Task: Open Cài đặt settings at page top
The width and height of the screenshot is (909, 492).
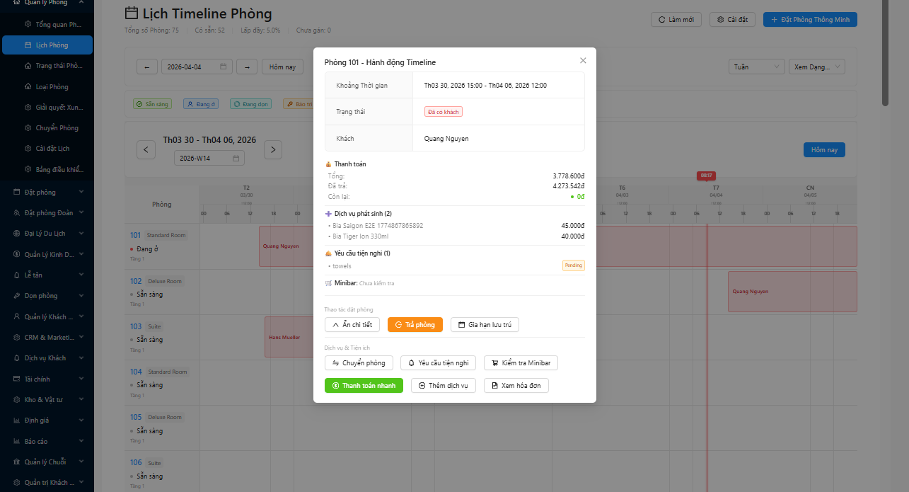Action: (733, 19)
